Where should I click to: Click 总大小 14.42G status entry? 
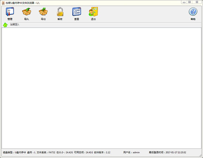(x=65, y=152)
